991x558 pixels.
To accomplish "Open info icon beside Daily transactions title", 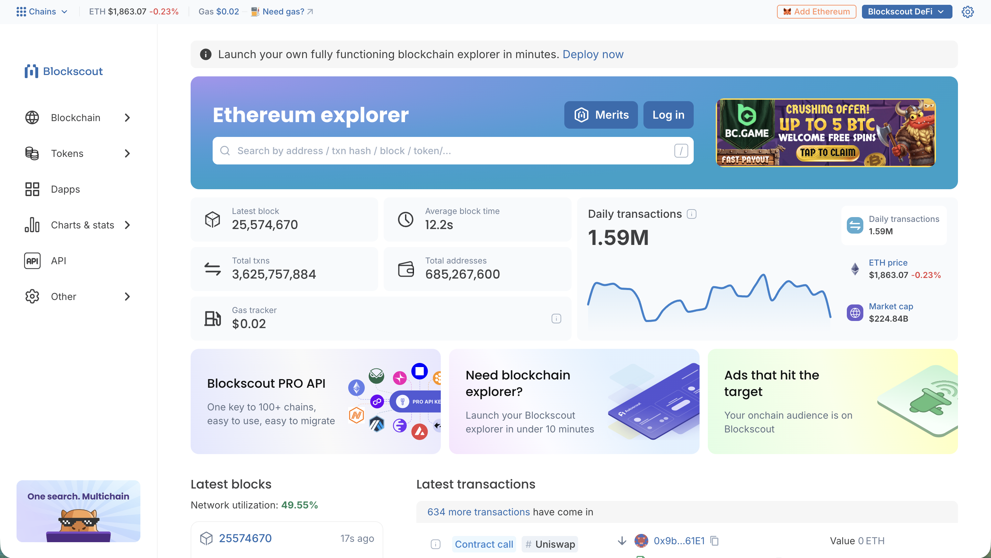I will point(691,214).
